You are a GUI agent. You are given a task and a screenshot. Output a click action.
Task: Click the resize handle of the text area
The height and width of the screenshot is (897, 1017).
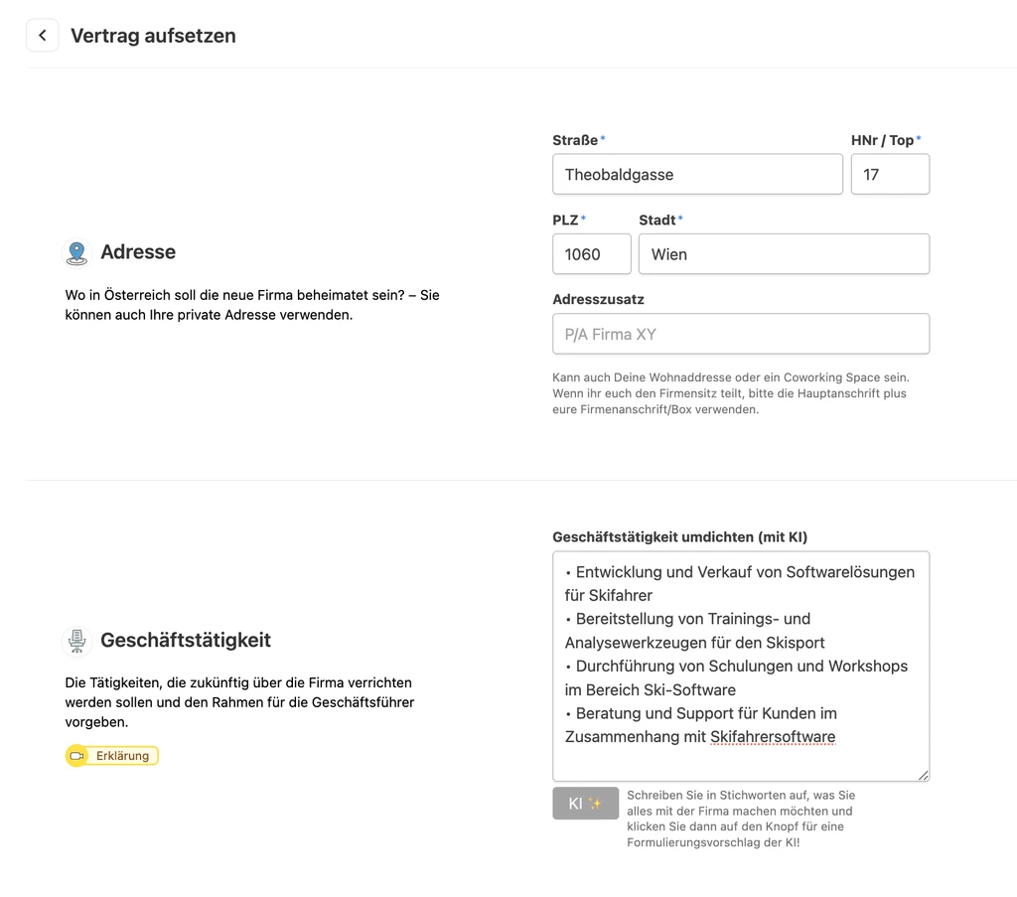click(924, 774)
